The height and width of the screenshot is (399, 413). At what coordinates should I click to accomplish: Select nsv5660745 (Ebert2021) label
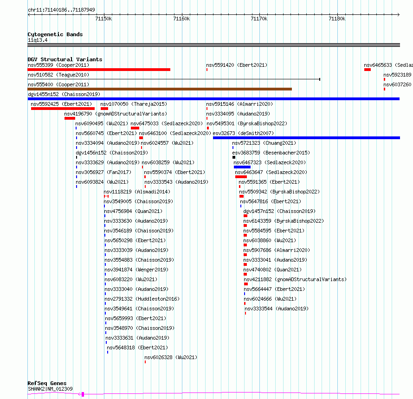click(106, 133)
